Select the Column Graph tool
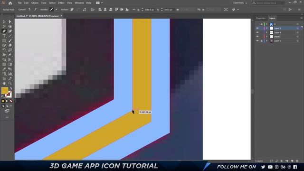Image resolution: width=304 pixels, height=171 pixels. [10, 74]
